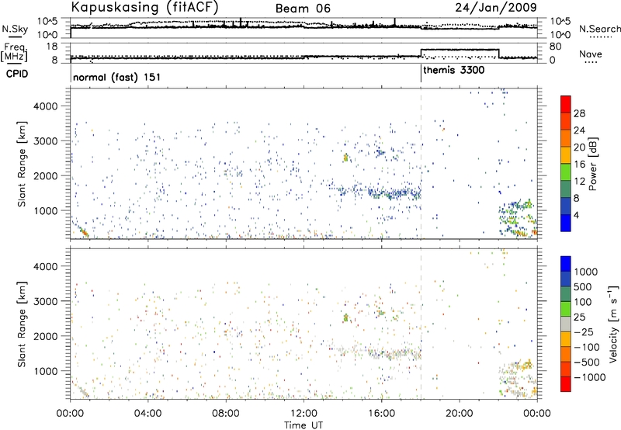This screenshot has width=621, height=430.
Task: Select the 20:00 time tick label
Action: point(460,414)
